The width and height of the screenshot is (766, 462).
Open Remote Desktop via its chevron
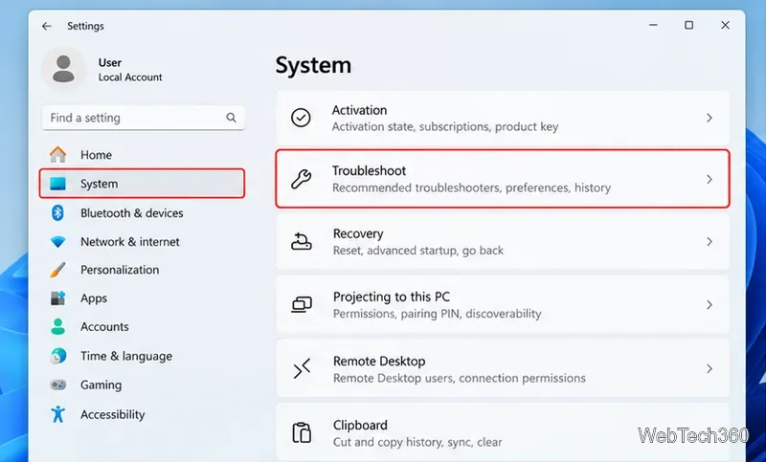click(710, 369)
